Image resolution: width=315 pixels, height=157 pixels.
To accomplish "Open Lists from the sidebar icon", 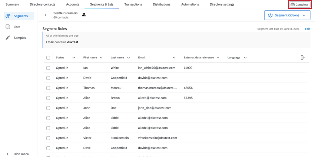I will tap(8, 27).
